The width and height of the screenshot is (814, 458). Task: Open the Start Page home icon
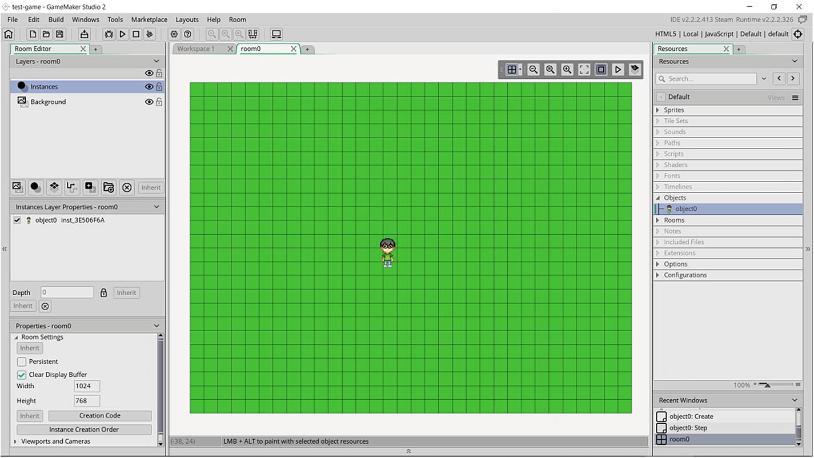[8, 34]
